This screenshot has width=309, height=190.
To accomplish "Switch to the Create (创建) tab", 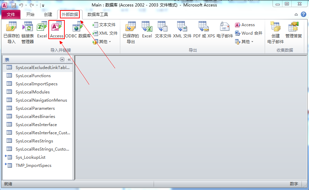I will pos(48,15).
